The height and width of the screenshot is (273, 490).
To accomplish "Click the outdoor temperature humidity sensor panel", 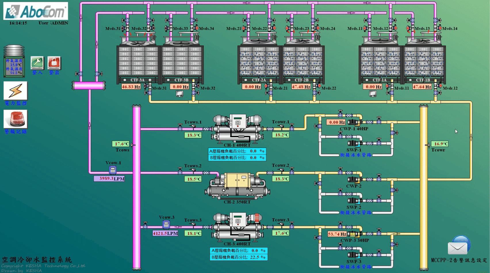I will tap(14, 67).
